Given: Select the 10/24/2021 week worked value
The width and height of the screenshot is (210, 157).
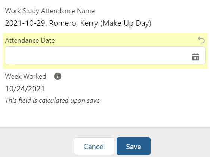Looking at the screenshot, I should [25, 89].
